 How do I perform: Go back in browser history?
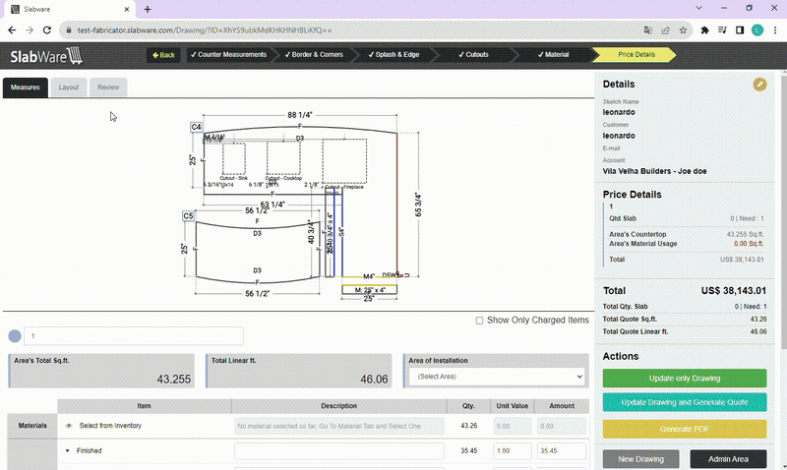pos(12,30)
